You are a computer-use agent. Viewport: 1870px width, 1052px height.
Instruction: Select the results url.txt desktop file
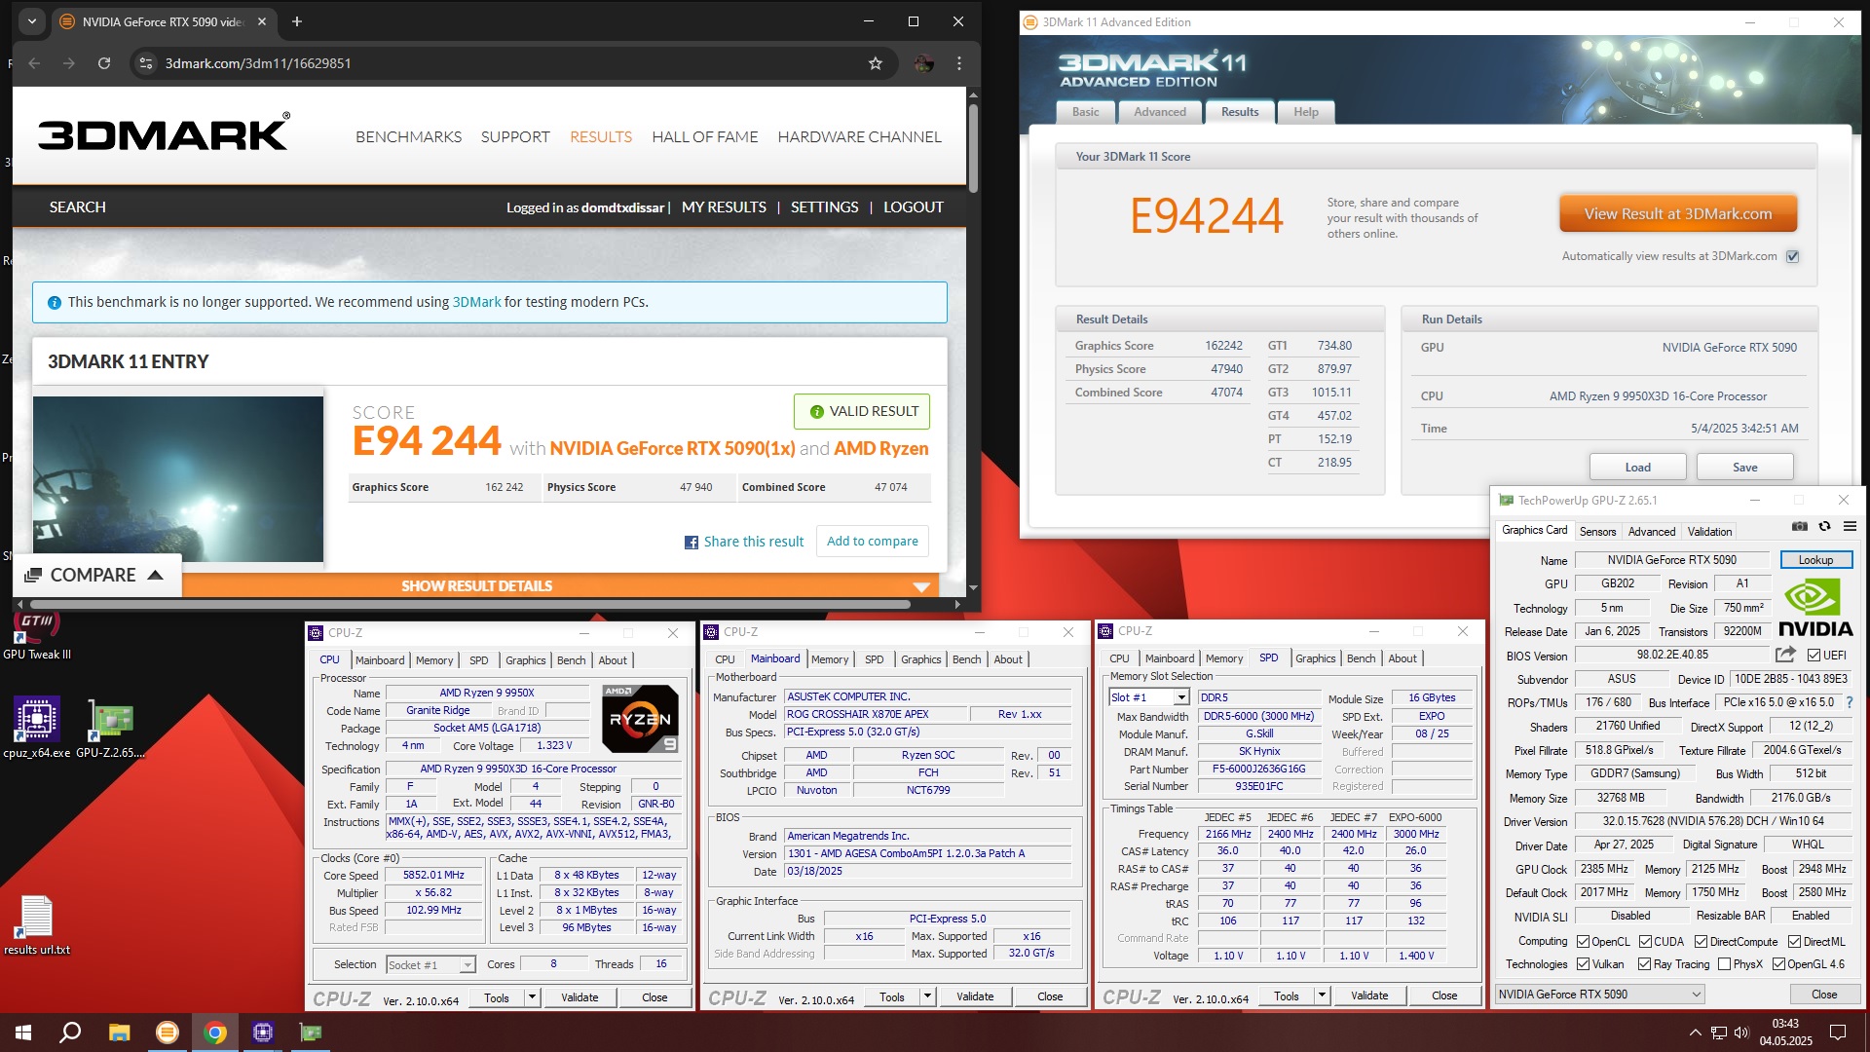(x=36, y=924)
